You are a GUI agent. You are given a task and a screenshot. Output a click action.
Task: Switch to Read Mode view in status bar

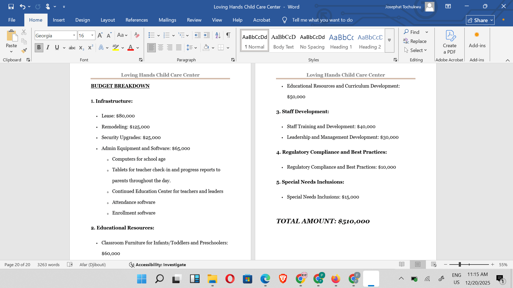[402, 264]
